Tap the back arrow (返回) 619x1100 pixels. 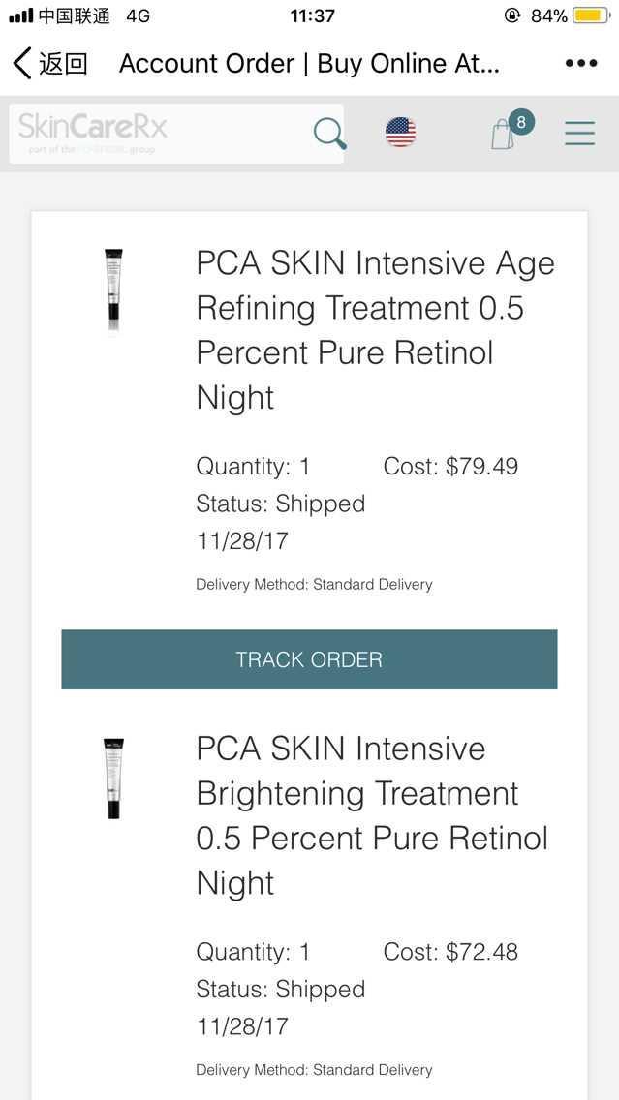[48, 64]
